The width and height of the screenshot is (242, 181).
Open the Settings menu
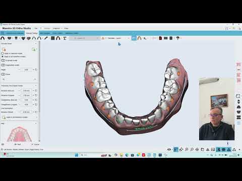click(47, 28)
